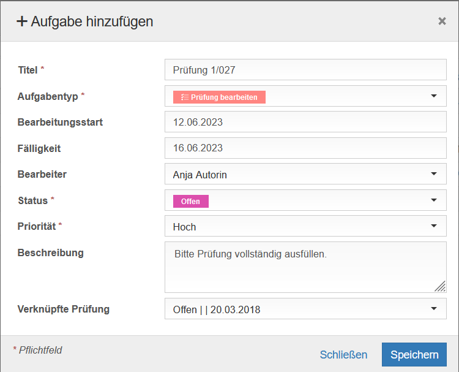
Task: Select the pink Offen status badge
Action: [191, 202]
